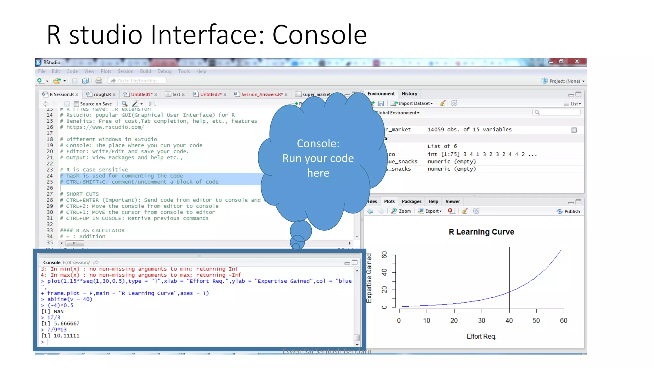This screenshot has width=654, height=368.
Task: Click the Go to file/function search field
Action: 137,81
